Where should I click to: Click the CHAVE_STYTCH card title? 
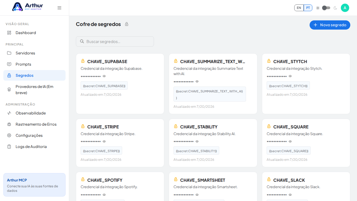290,61
